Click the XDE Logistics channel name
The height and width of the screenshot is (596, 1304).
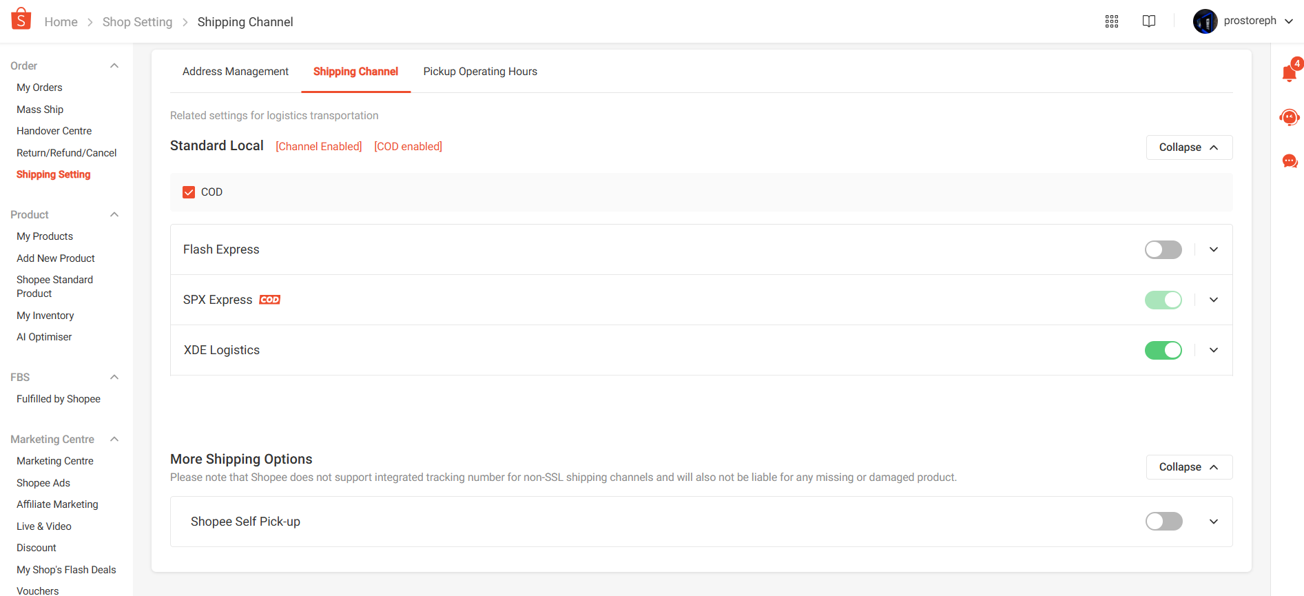(222, 350)
